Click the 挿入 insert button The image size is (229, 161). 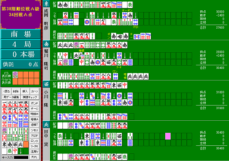25,91
